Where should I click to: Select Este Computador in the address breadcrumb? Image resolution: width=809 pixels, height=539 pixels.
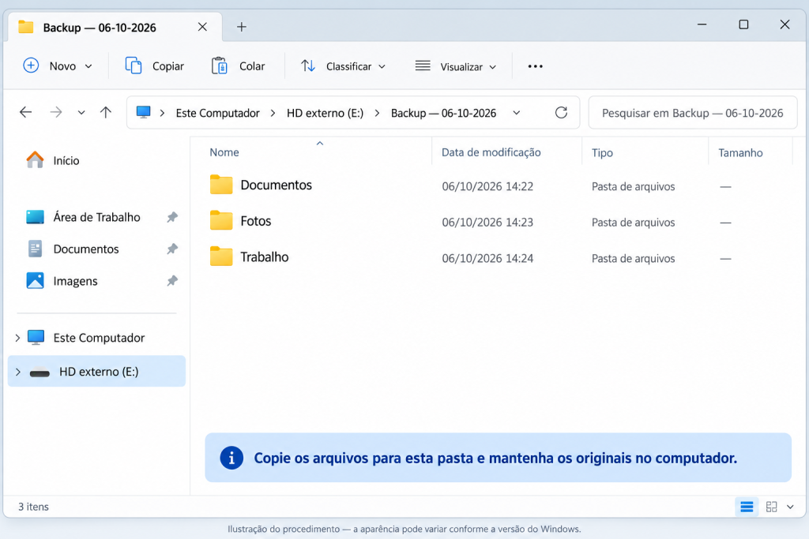pyautogui.click(x=218, y=113)
